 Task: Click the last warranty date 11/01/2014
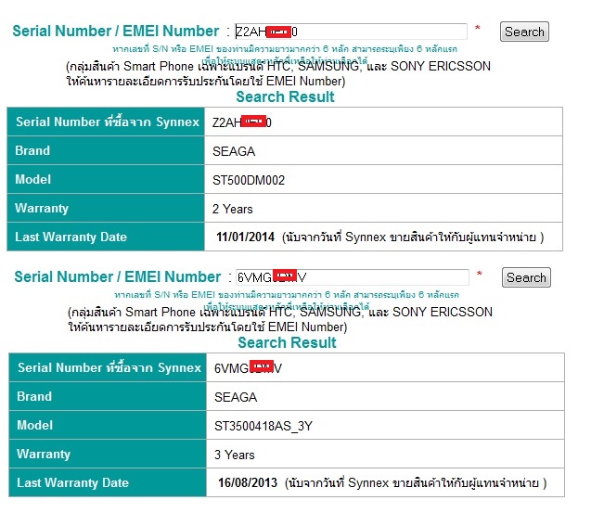(245, 237)
